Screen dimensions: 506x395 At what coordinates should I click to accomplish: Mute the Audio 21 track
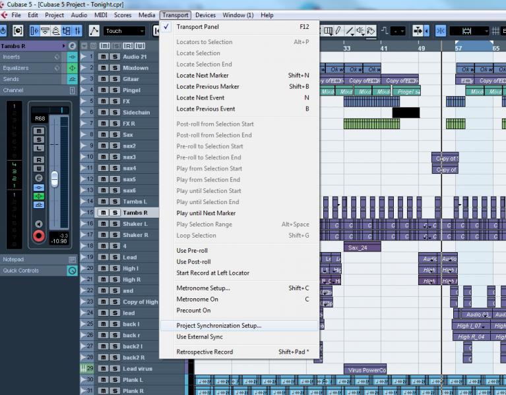click(x=104, y=57)
